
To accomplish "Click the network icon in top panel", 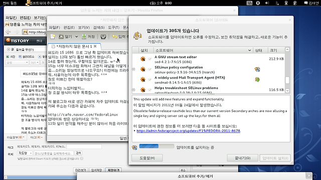I will click(286, 3).
